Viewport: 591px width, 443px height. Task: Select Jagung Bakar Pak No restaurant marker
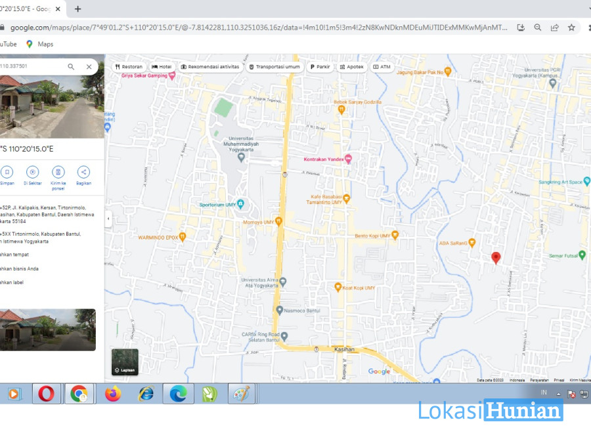[447, 71]
